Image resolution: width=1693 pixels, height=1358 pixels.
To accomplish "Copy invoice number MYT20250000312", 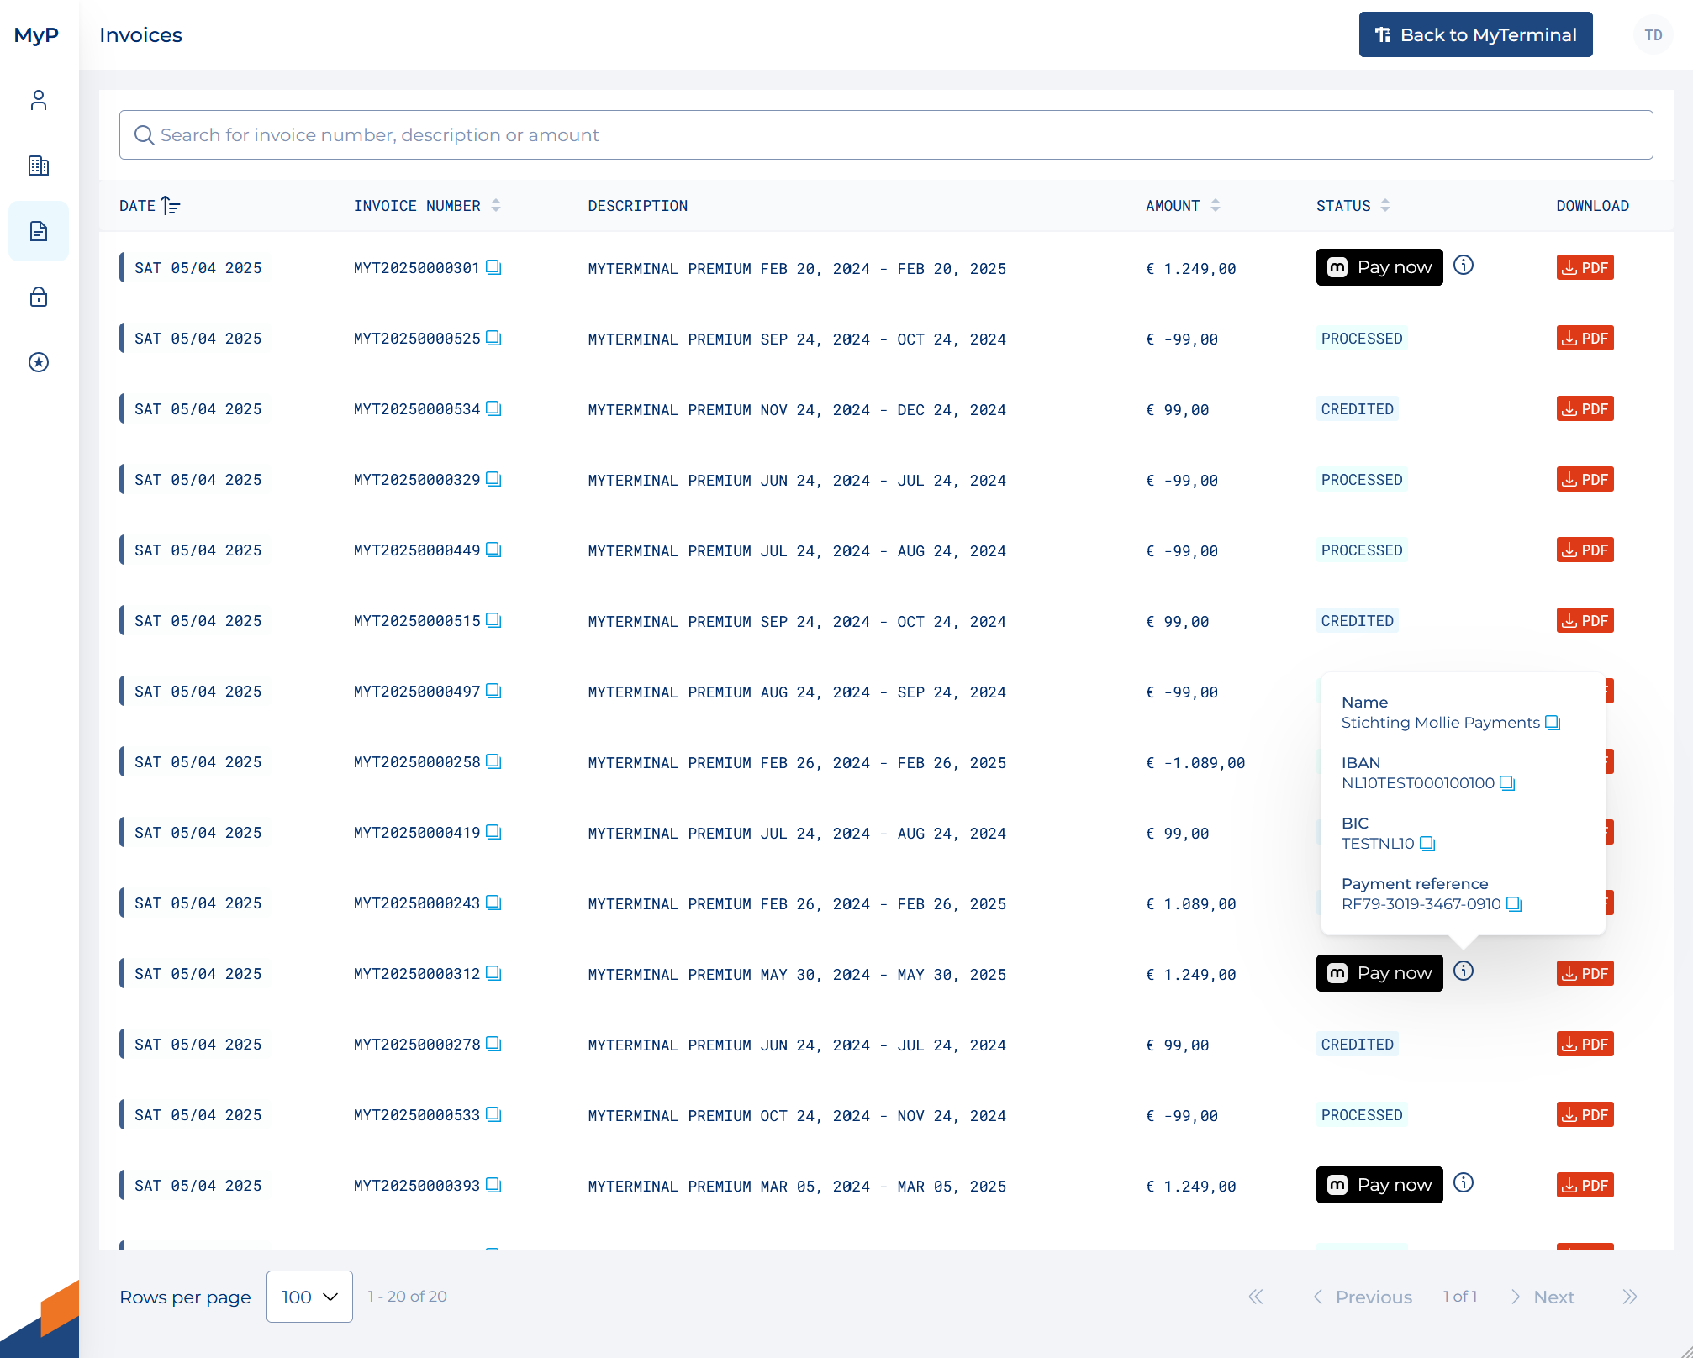I will click(x=493, y=973).
